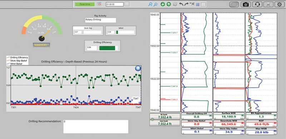Click the green down arrow icon
286x139 pixels.
click(x=163, y=4)
